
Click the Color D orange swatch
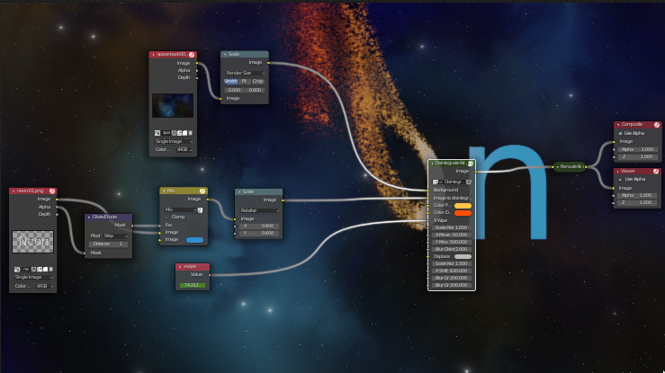(463, 213)
